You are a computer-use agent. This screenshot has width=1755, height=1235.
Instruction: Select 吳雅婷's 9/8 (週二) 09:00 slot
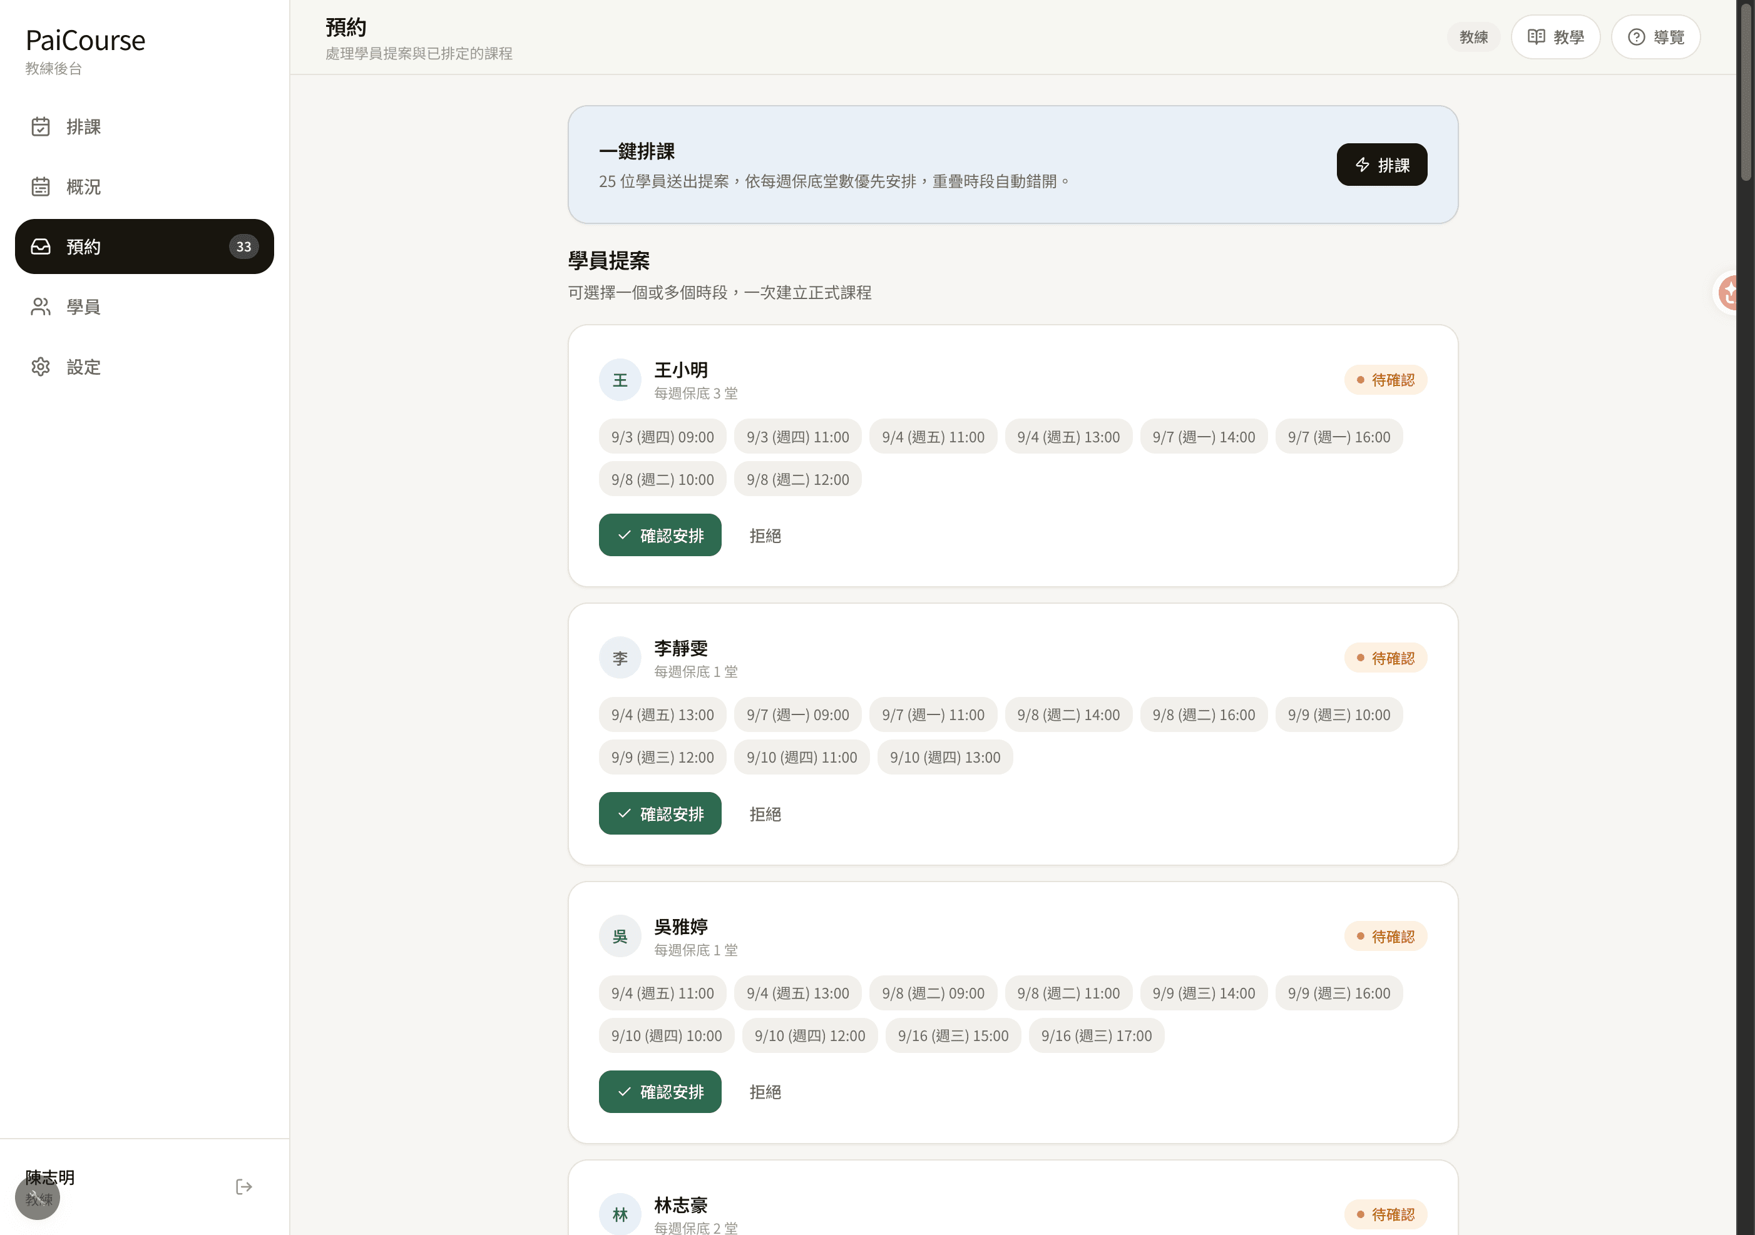click(933, 993)
